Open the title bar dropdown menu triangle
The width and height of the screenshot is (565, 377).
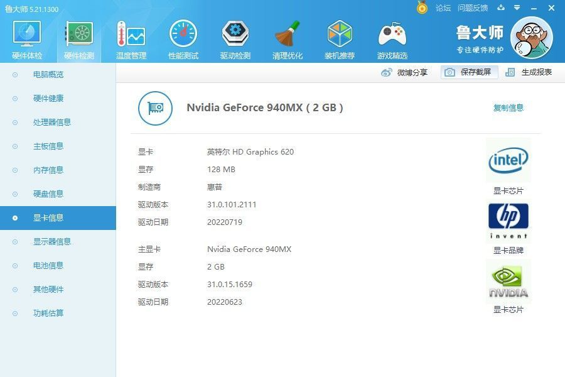517,8
